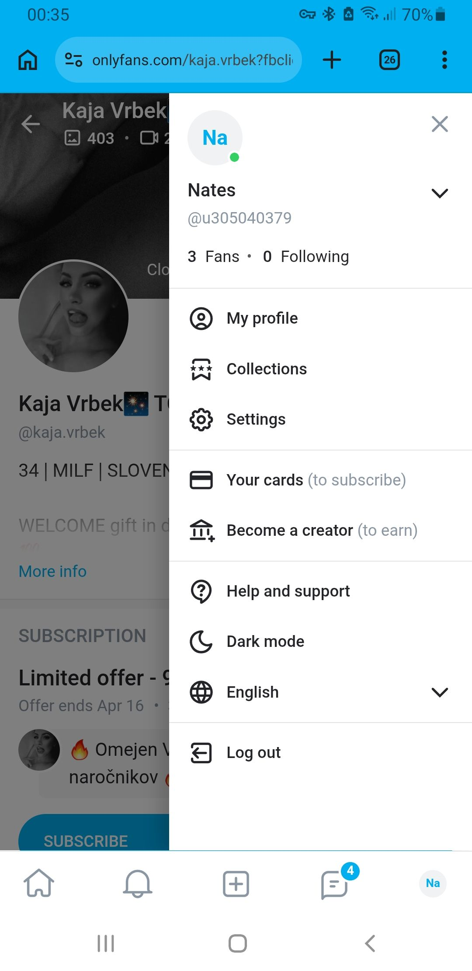The height and width of the screenshot is (971, 472).
Task: Open the English language dropdown
Action: 440,692
